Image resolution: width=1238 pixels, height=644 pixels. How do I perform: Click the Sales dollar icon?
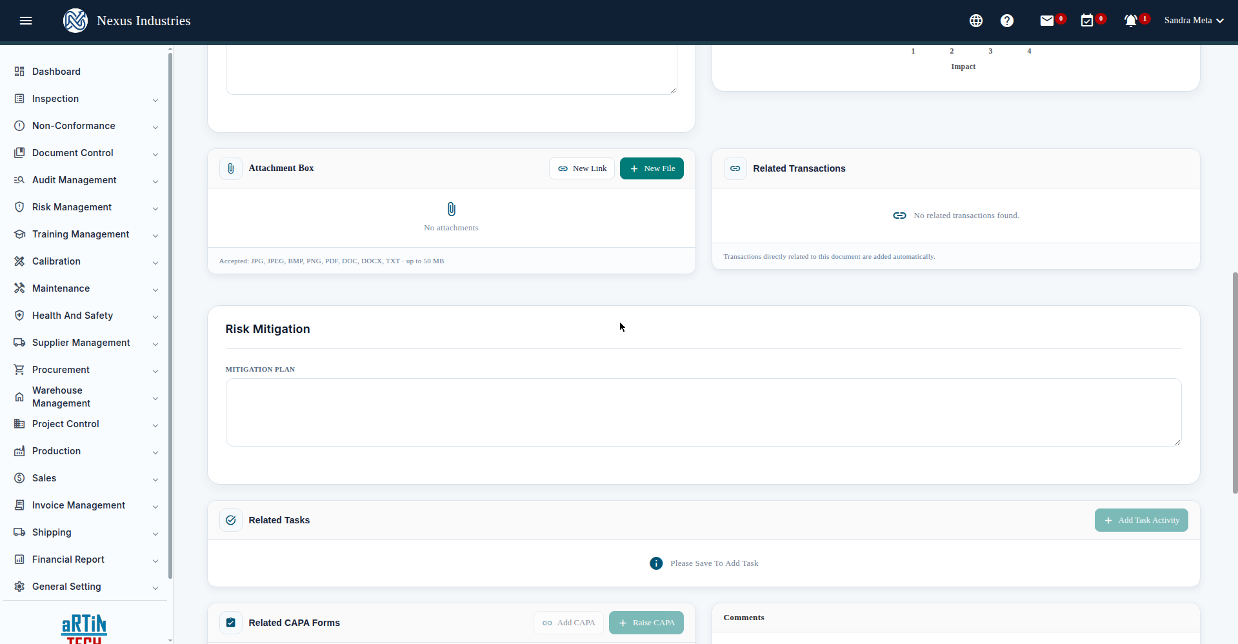19,478
